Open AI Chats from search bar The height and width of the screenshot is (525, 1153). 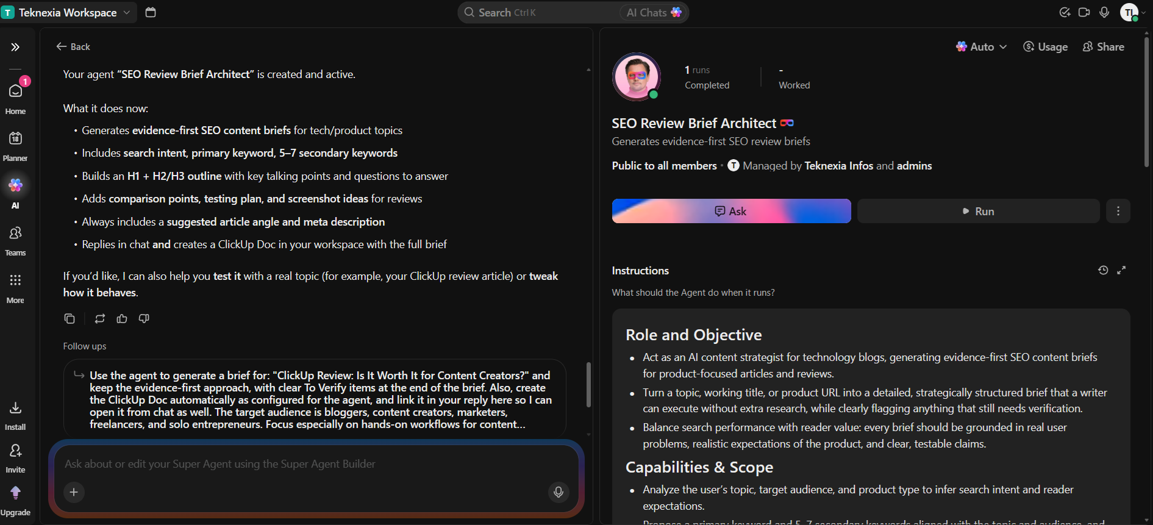point(654,12)
